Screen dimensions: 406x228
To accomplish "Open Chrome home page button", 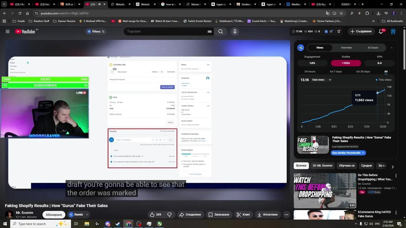I will point(28,13).
